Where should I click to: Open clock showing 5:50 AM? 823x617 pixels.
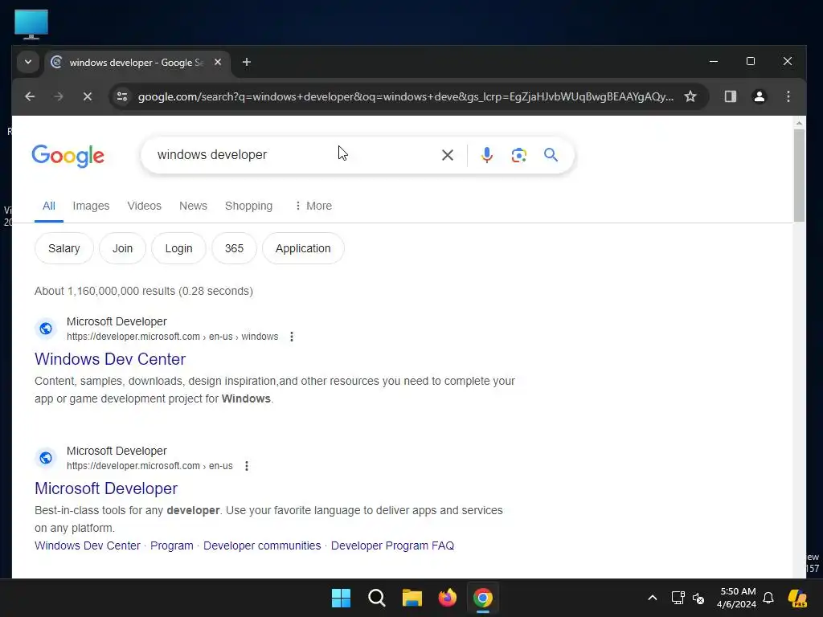(736, 598)
